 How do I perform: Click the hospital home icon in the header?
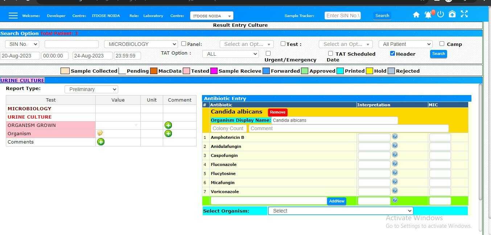click(x=452, y=14)
